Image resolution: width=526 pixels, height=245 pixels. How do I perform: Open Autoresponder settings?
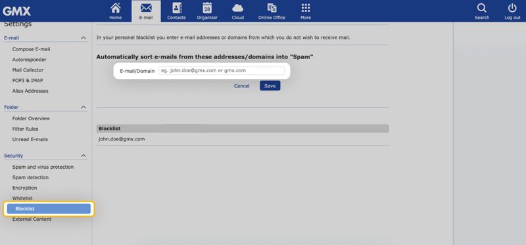29,60
